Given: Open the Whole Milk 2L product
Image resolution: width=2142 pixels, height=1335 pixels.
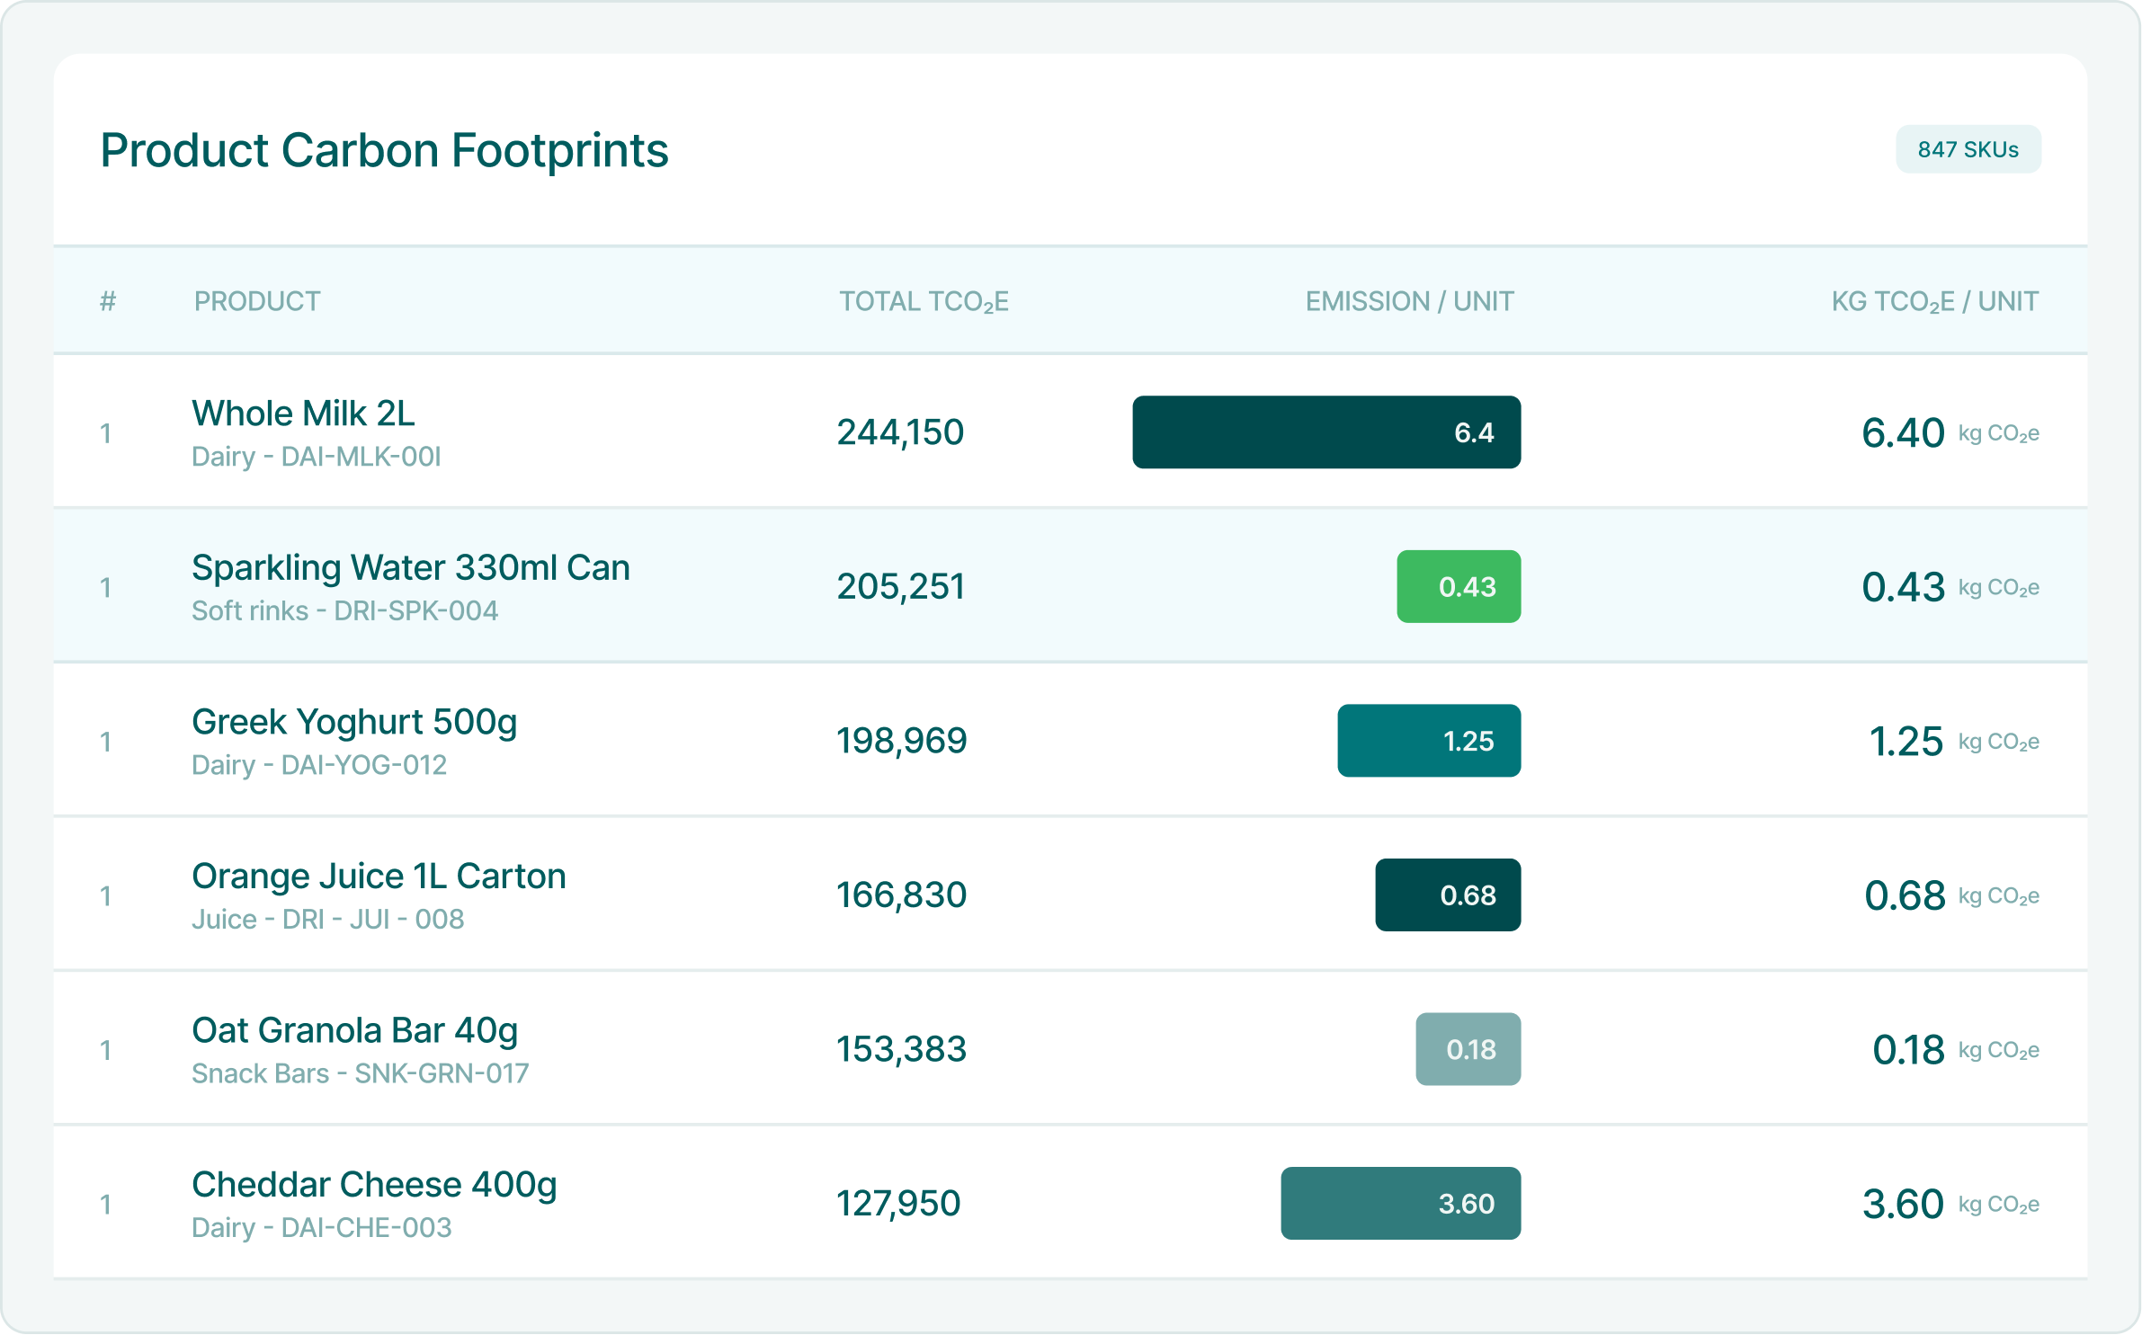Looking at the screenshot, I should [303, 414].
